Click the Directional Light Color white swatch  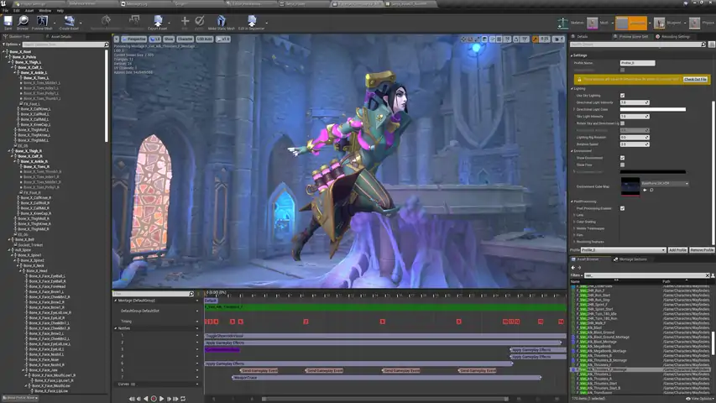click(652, 109)
